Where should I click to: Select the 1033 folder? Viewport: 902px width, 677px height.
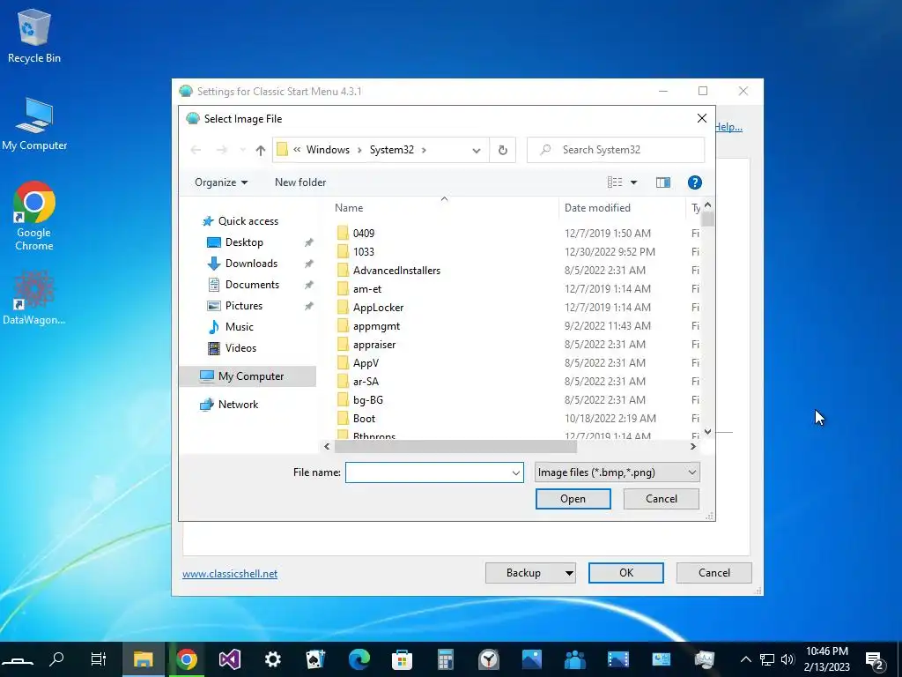coord(364,252)
